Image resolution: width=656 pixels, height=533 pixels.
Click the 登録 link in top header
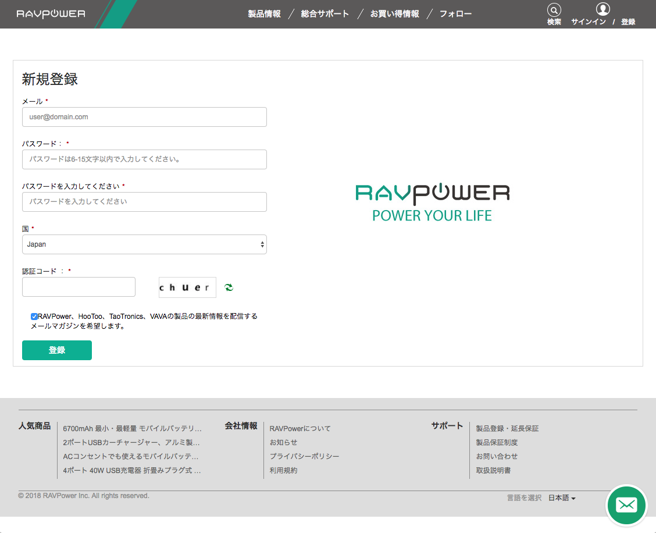click(x=628, y=22)
